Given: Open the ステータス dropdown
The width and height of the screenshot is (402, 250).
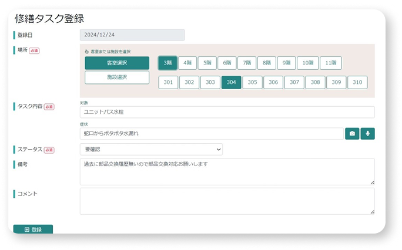Looking at the screenshot, I should (151, 150).
